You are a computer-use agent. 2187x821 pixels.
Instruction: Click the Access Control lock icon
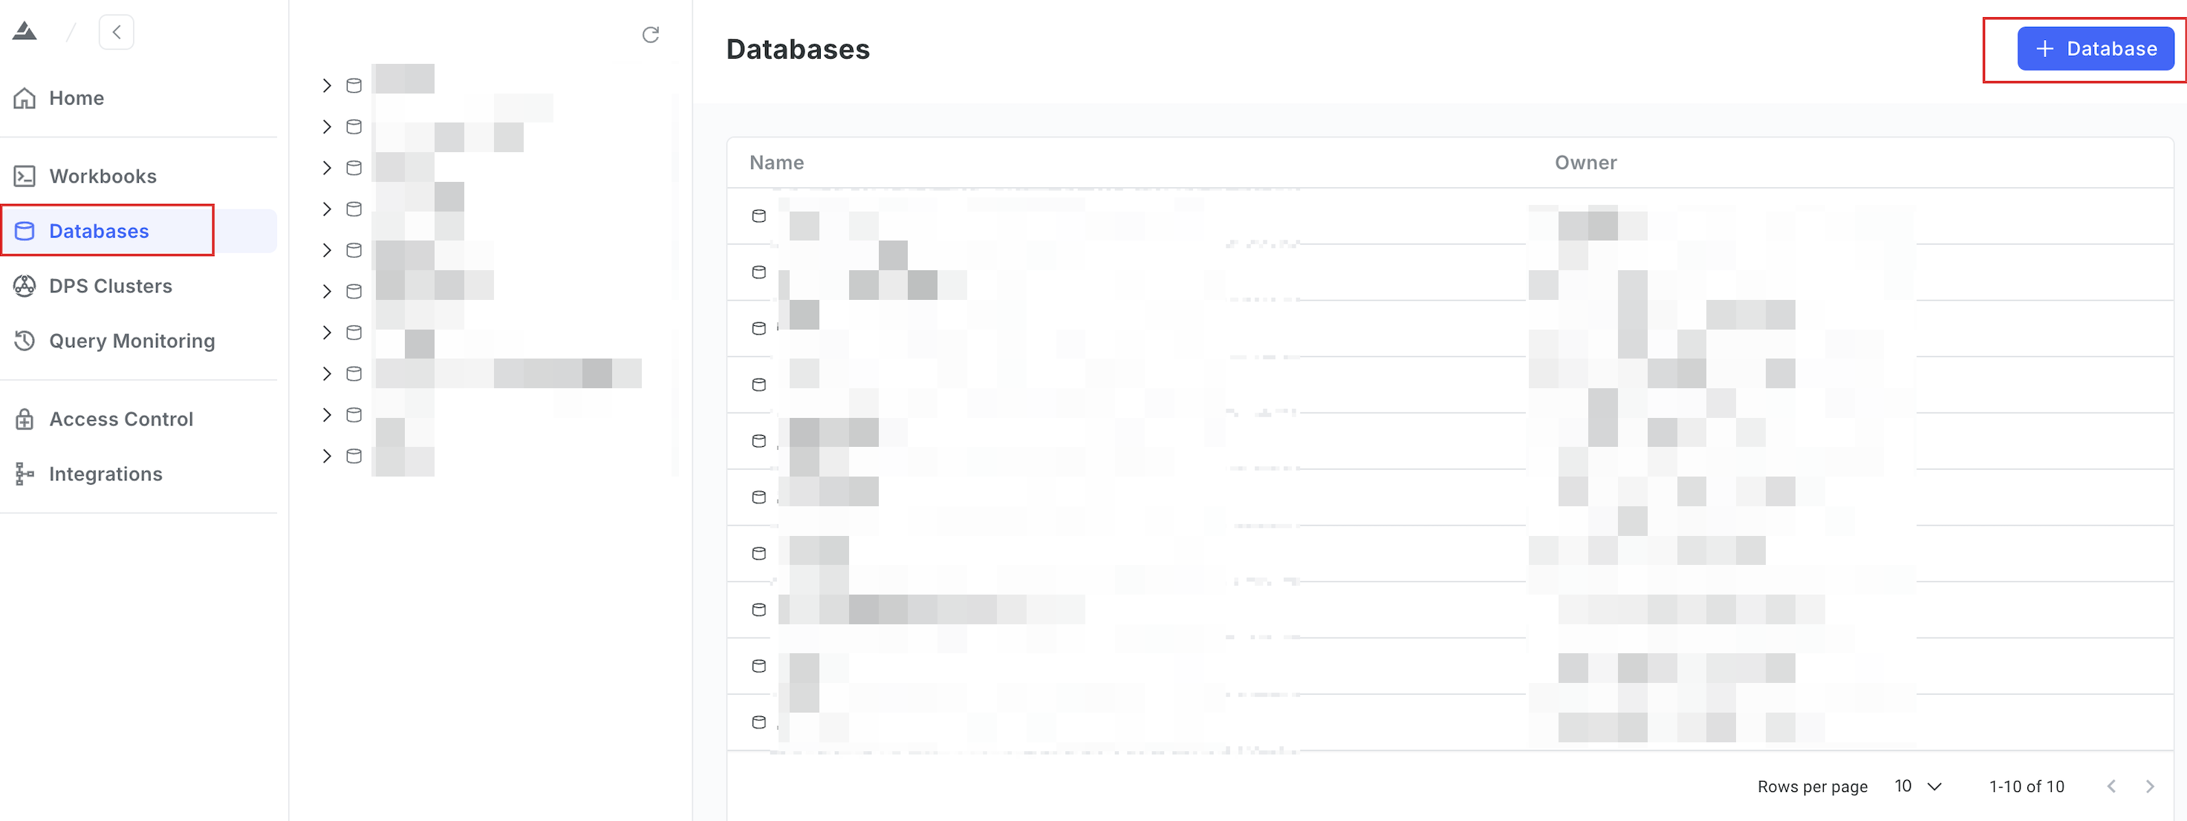tap(25, 419)
